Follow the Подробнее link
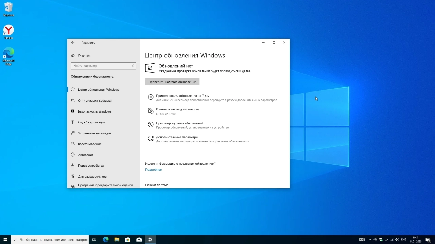This screenshot has height=244, width=435. (x=154, y=170)
